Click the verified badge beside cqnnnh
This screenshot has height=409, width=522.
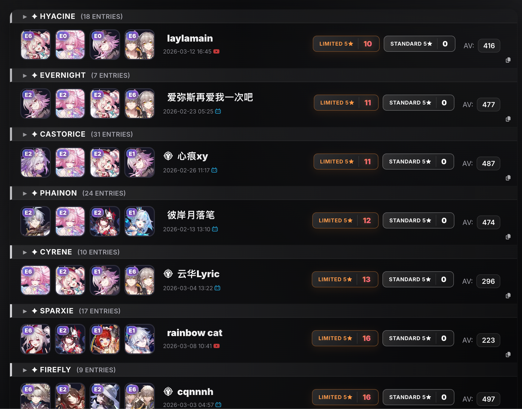click(168, 391)
